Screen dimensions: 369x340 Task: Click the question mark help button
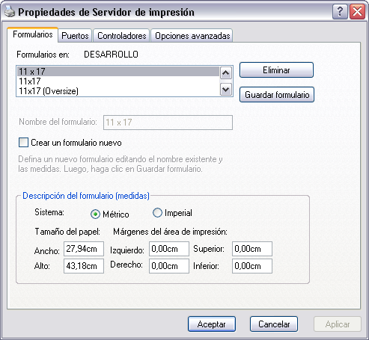340,12
